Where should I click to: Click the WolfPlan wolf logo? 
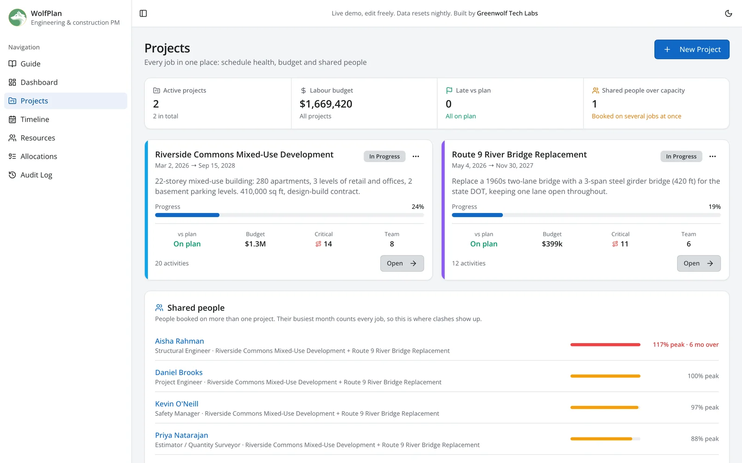click(x=18, y=18)
